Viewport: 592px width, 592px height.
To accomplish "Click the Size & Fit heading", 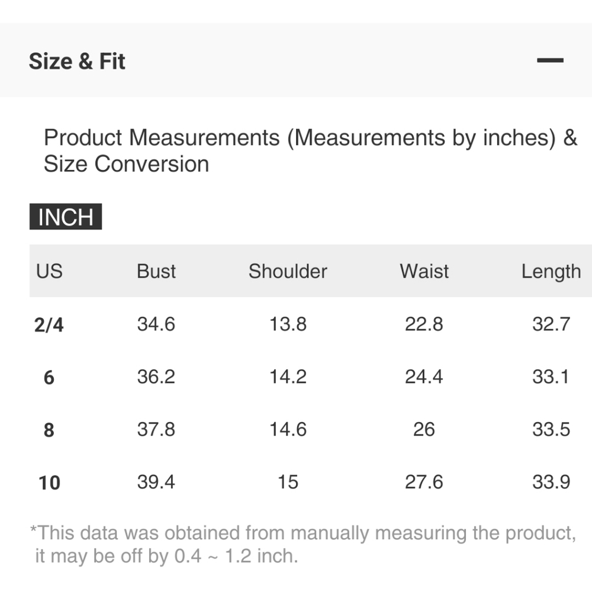I will coord(77,61).
